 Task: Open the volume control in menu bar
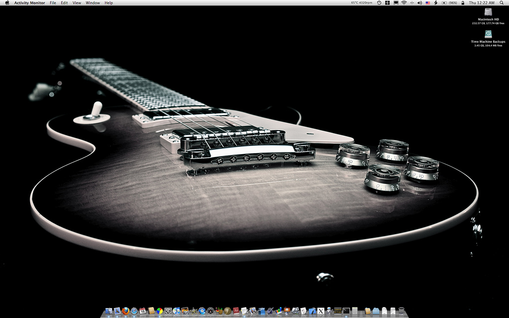420,2
